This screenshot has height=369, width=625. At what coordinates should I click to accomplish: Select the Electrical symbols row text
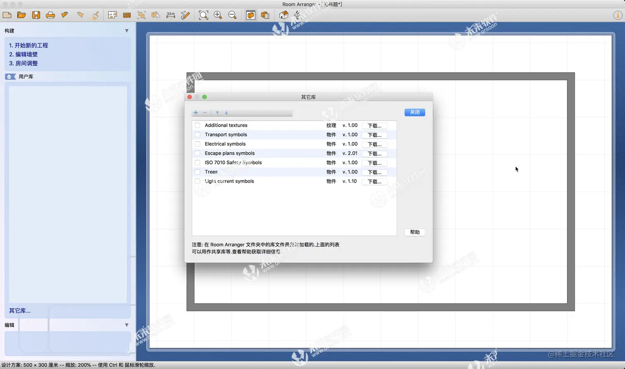(225, 144)
